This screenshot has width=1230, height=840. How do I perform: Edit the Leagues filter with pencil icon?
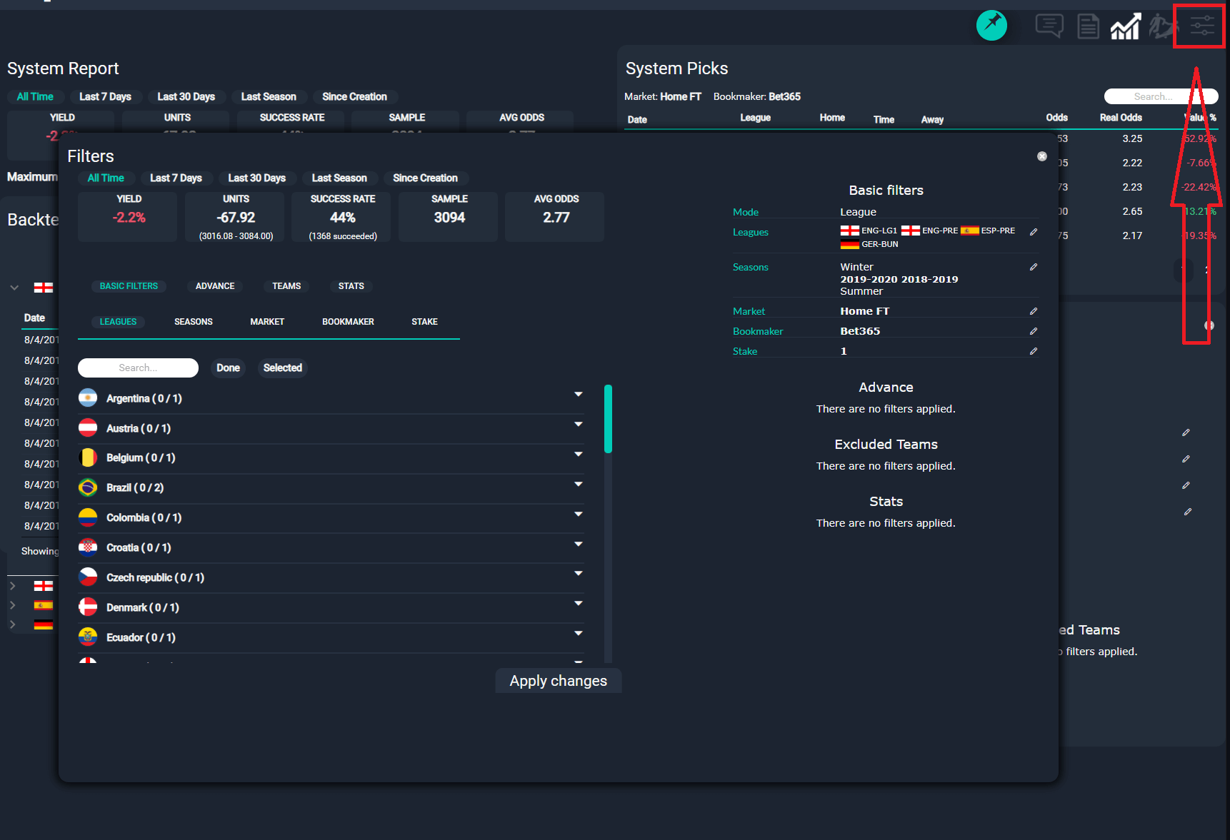click(1034, 231)
